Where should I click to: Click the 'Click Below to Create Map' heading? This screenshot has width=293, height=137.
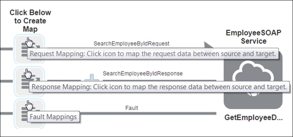point(30,21)
